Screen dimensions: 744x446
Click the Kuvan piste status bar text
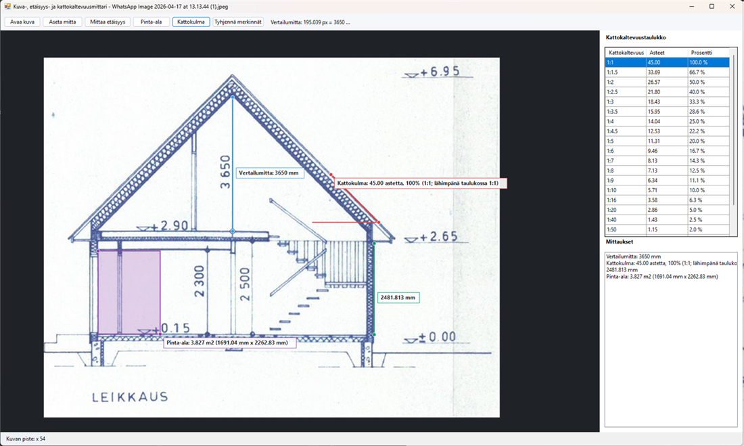26,439
